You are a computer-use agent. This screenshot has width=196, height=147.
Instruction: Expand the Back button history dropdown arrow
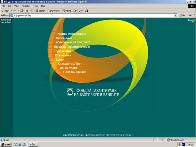[x=11, y=11]
